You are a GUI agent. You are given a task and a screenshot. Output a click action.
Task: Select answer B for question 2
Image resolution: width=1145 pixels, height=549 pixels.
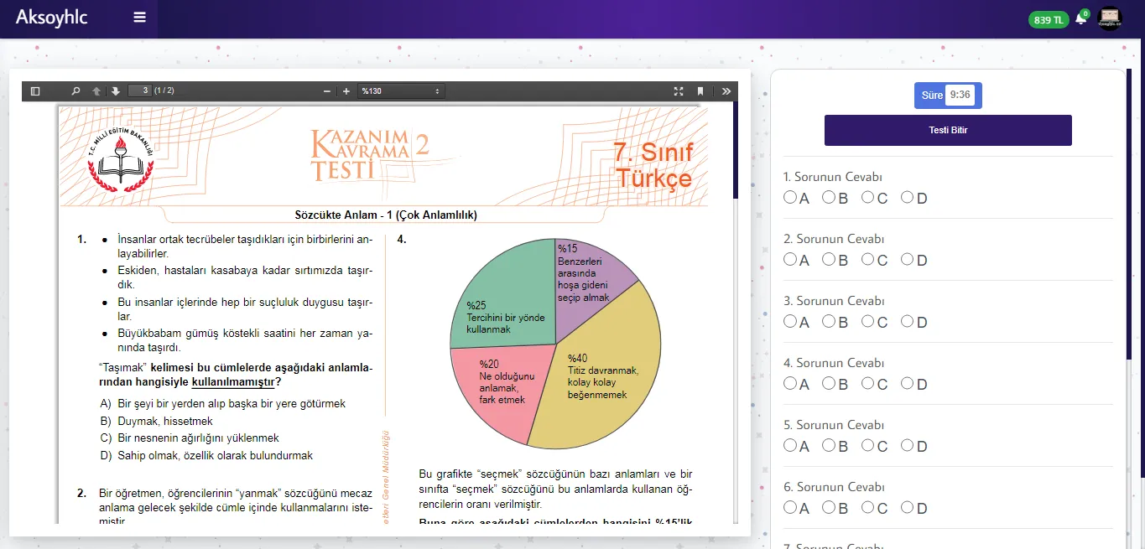point(829,259)
